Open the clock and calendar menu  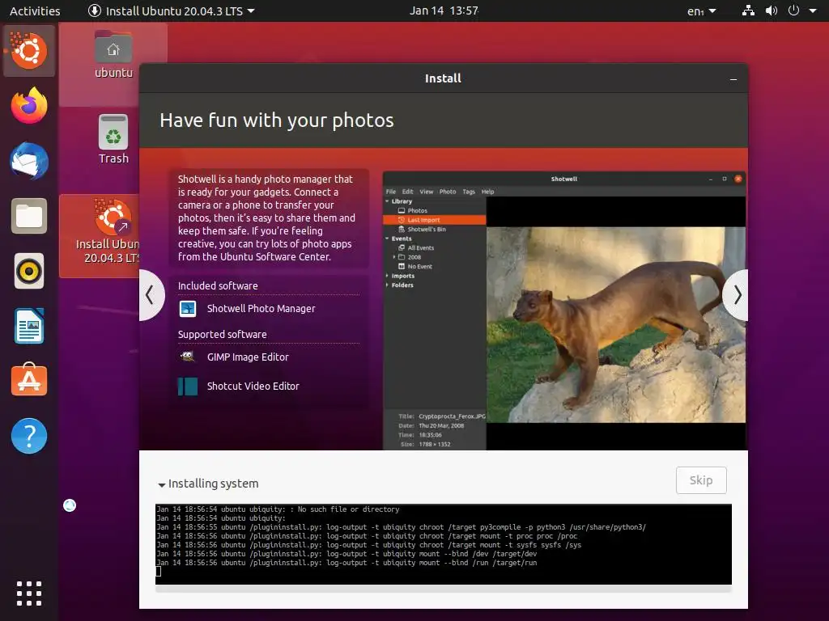(x=444, y=11)
